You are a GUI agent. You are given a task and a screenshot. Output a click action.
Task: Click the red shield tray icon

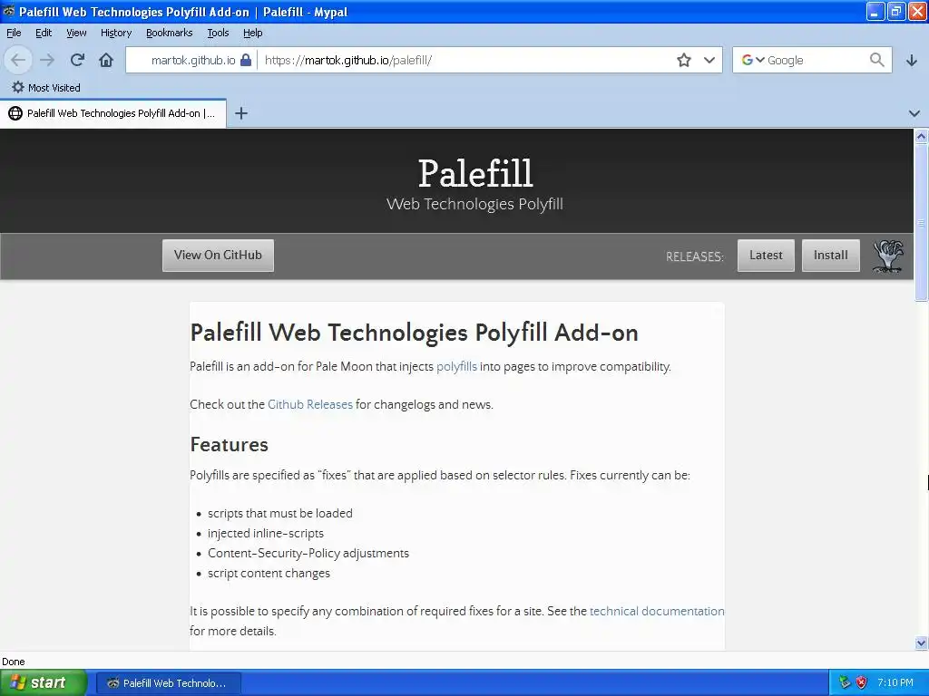pos(861,682)
